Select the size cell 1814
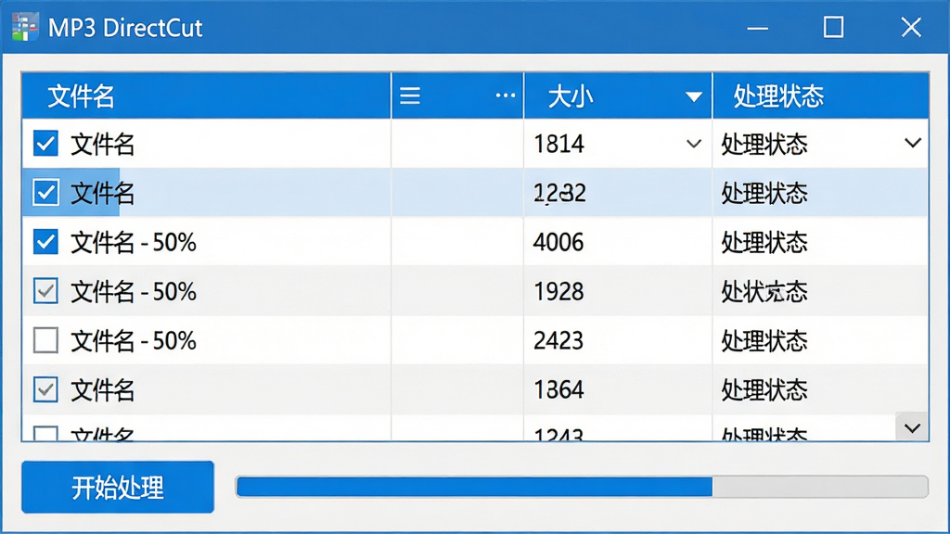 point(558,144)
